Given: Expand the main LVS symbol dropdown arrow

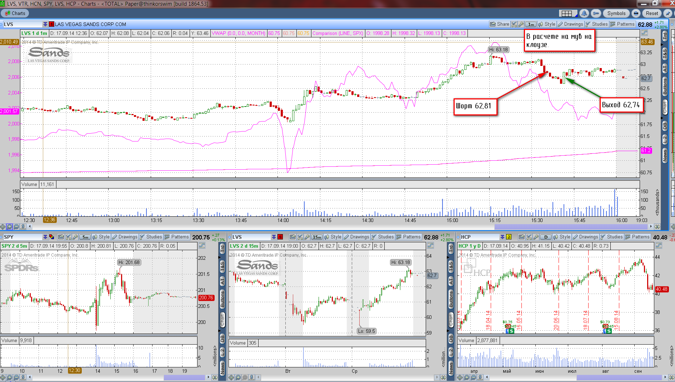Looking at the screenshot, I should tap(45, 24).
